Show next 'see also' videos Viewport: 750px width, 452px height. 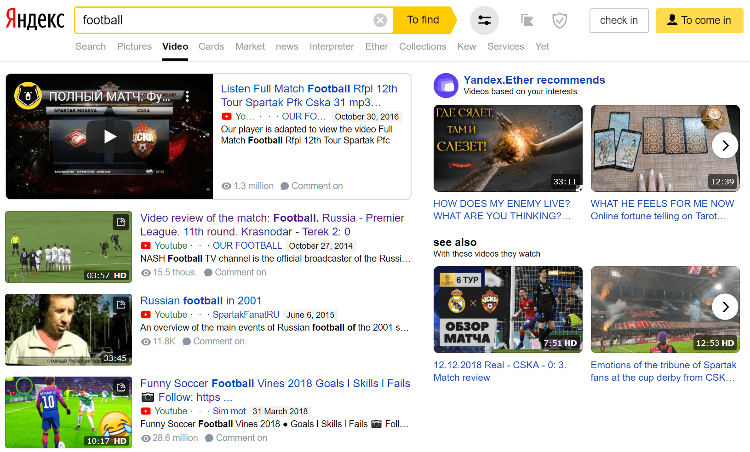725,307
